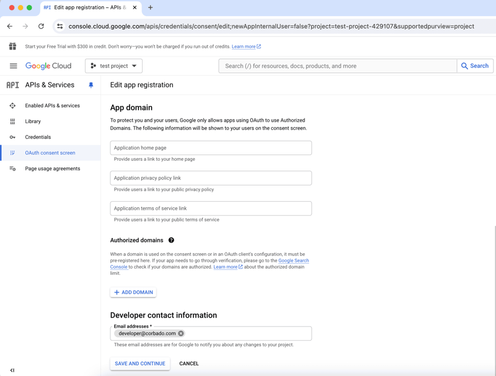Collapse the sidebar with the bottom arrow icon
The width and height of the screenshot is (496, 376).
tap(12, 370)
